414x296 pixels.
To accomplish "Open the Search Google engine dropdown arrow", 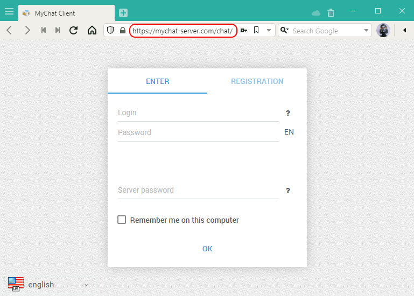I will (x=367, y=31).
